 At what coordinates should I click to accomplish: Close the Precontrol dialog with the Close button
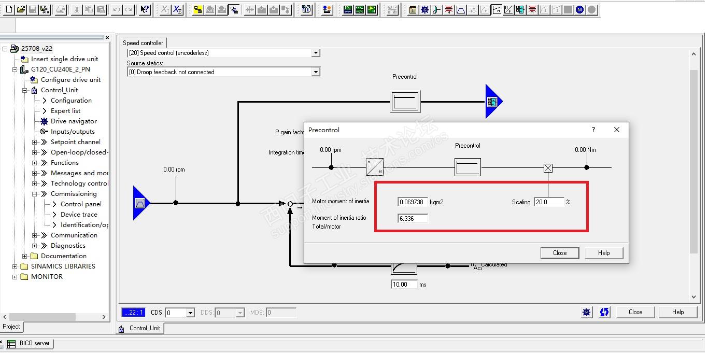pos(560,253)
